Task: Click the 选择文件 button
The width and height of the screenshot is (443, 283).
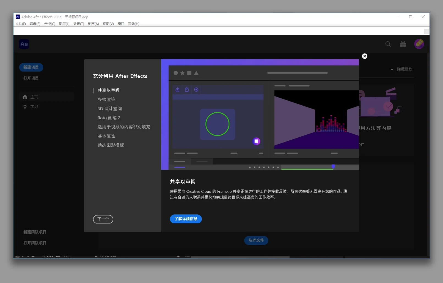Action: [256, 240]
